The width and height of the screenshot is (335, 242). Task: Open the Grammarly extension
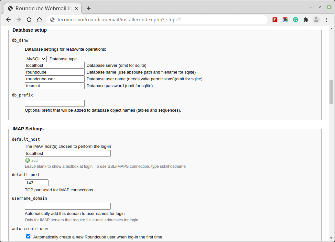[x=296, y=20]
